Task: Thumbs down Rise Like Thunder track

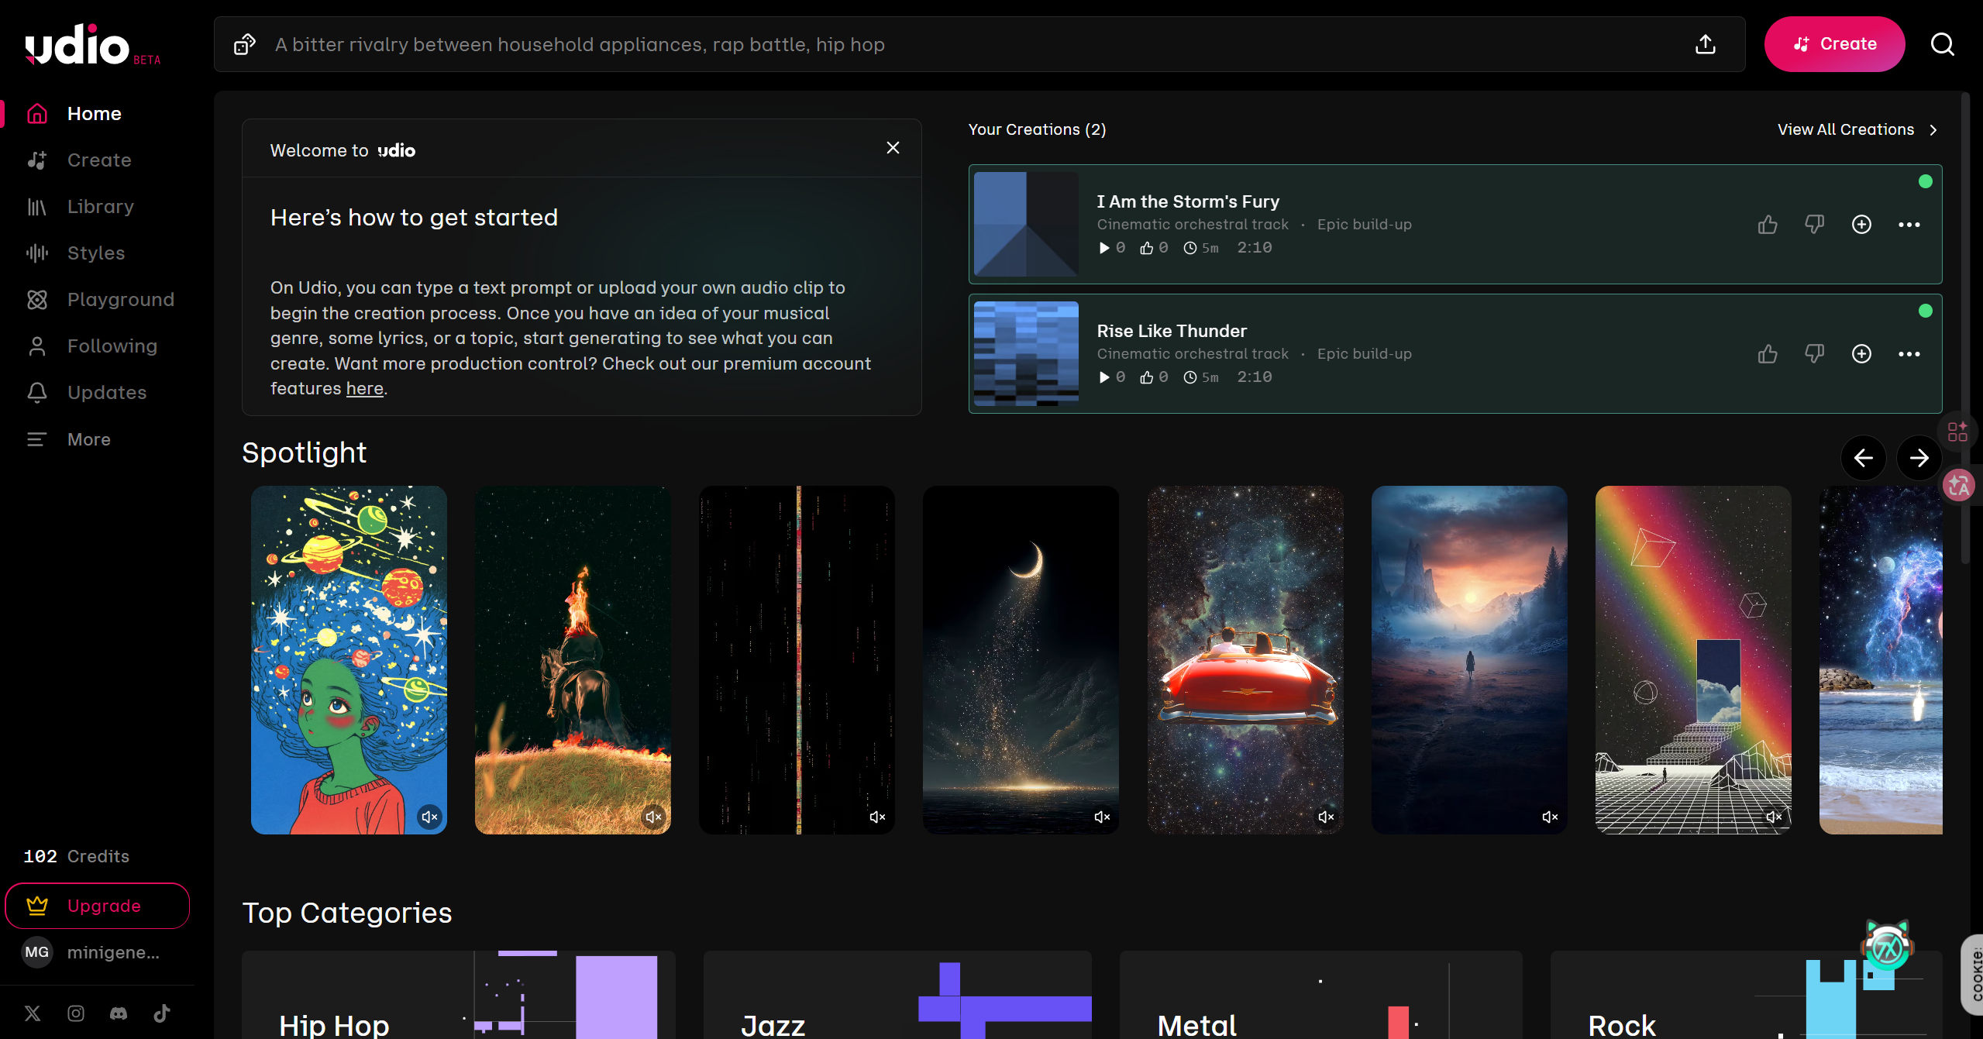Action: (x=1814, y=354)
